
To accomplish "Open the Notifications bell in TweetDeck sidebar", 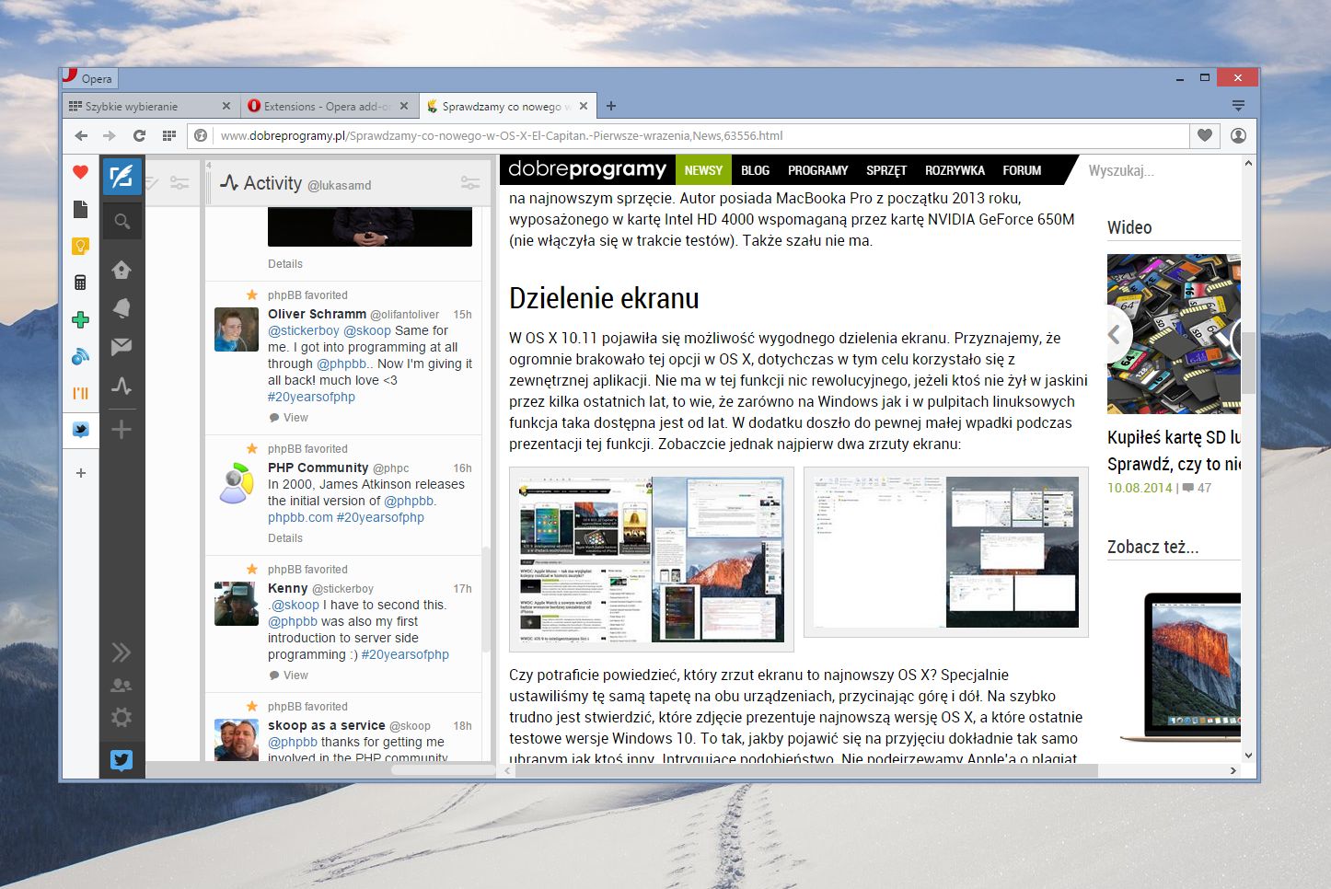I will (x=122, y=307).
